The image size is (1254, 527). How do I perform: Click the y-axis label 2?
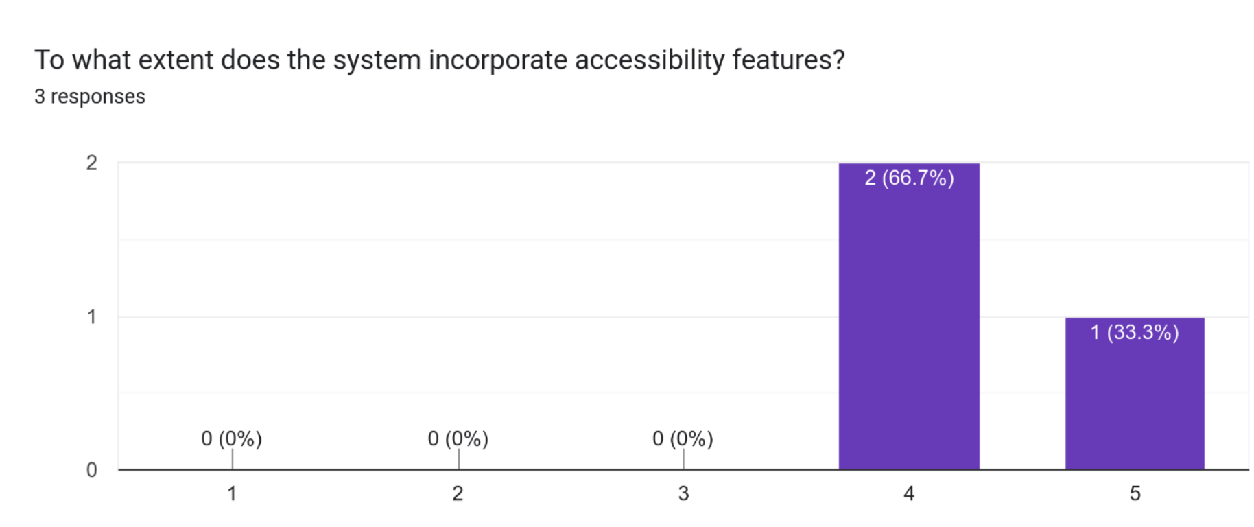[x=92, y=163]
